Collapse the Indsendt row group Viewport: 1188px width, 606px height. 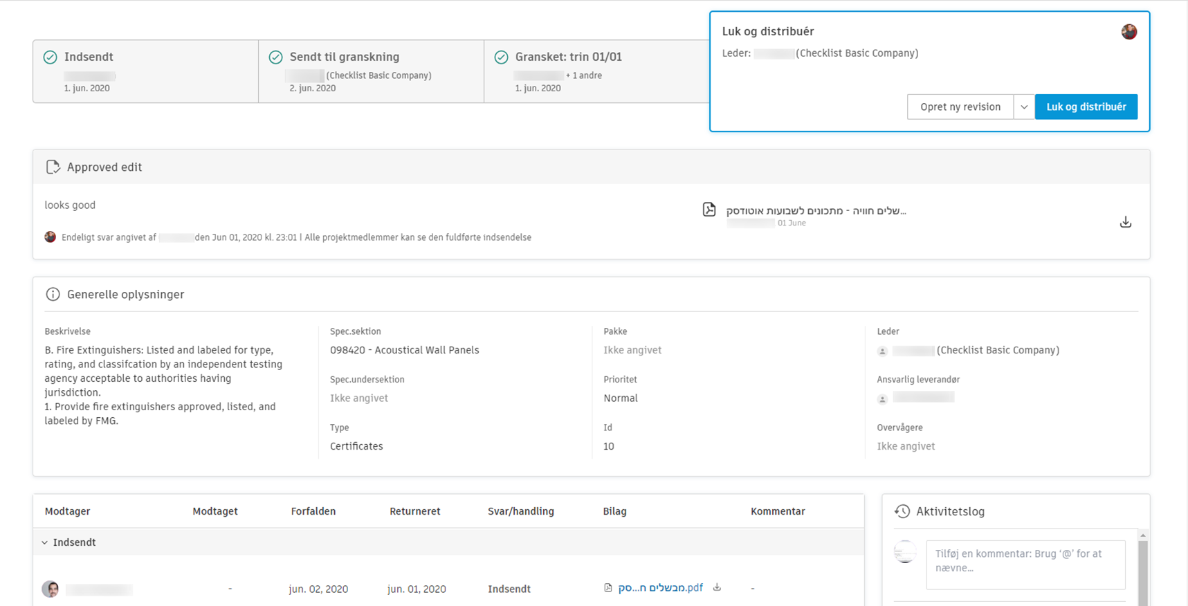point(45,542)
